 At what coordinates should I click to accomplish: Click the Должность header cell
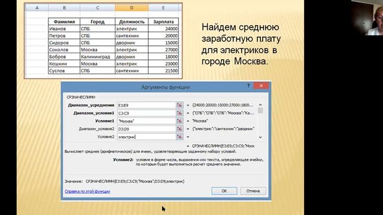132,21
